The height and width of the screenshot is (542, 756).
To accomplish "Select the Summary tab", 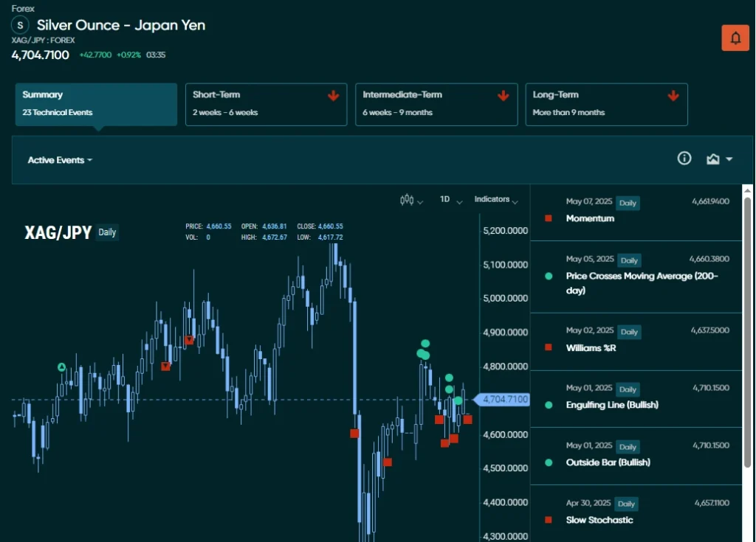I will pyautogui.click(x=95, y=104).
